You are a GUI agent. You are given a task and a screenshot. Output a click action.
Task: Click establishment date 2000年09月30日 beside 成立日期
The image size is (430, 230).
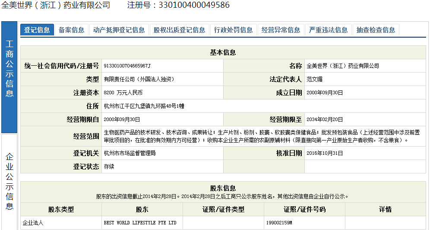(x=325, y=93)
